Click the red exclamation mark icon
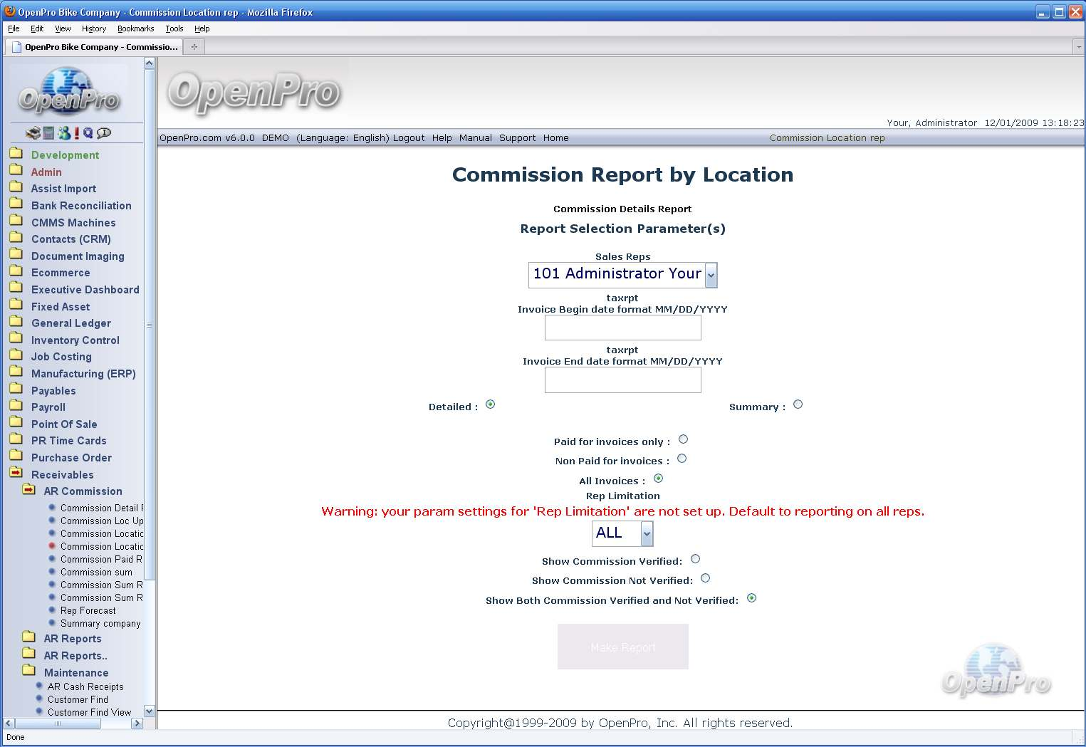Screen dimensions: 1086x747 click(77, 133)
